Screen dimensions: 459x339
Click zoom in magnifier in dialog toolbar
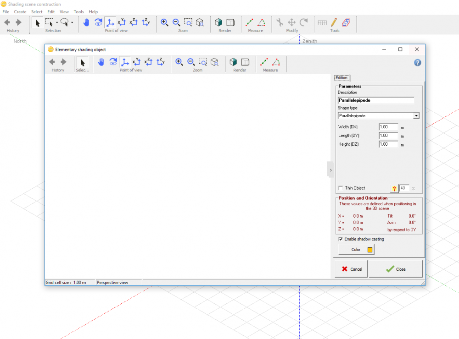pyautogui.click(x=179, y=62)
